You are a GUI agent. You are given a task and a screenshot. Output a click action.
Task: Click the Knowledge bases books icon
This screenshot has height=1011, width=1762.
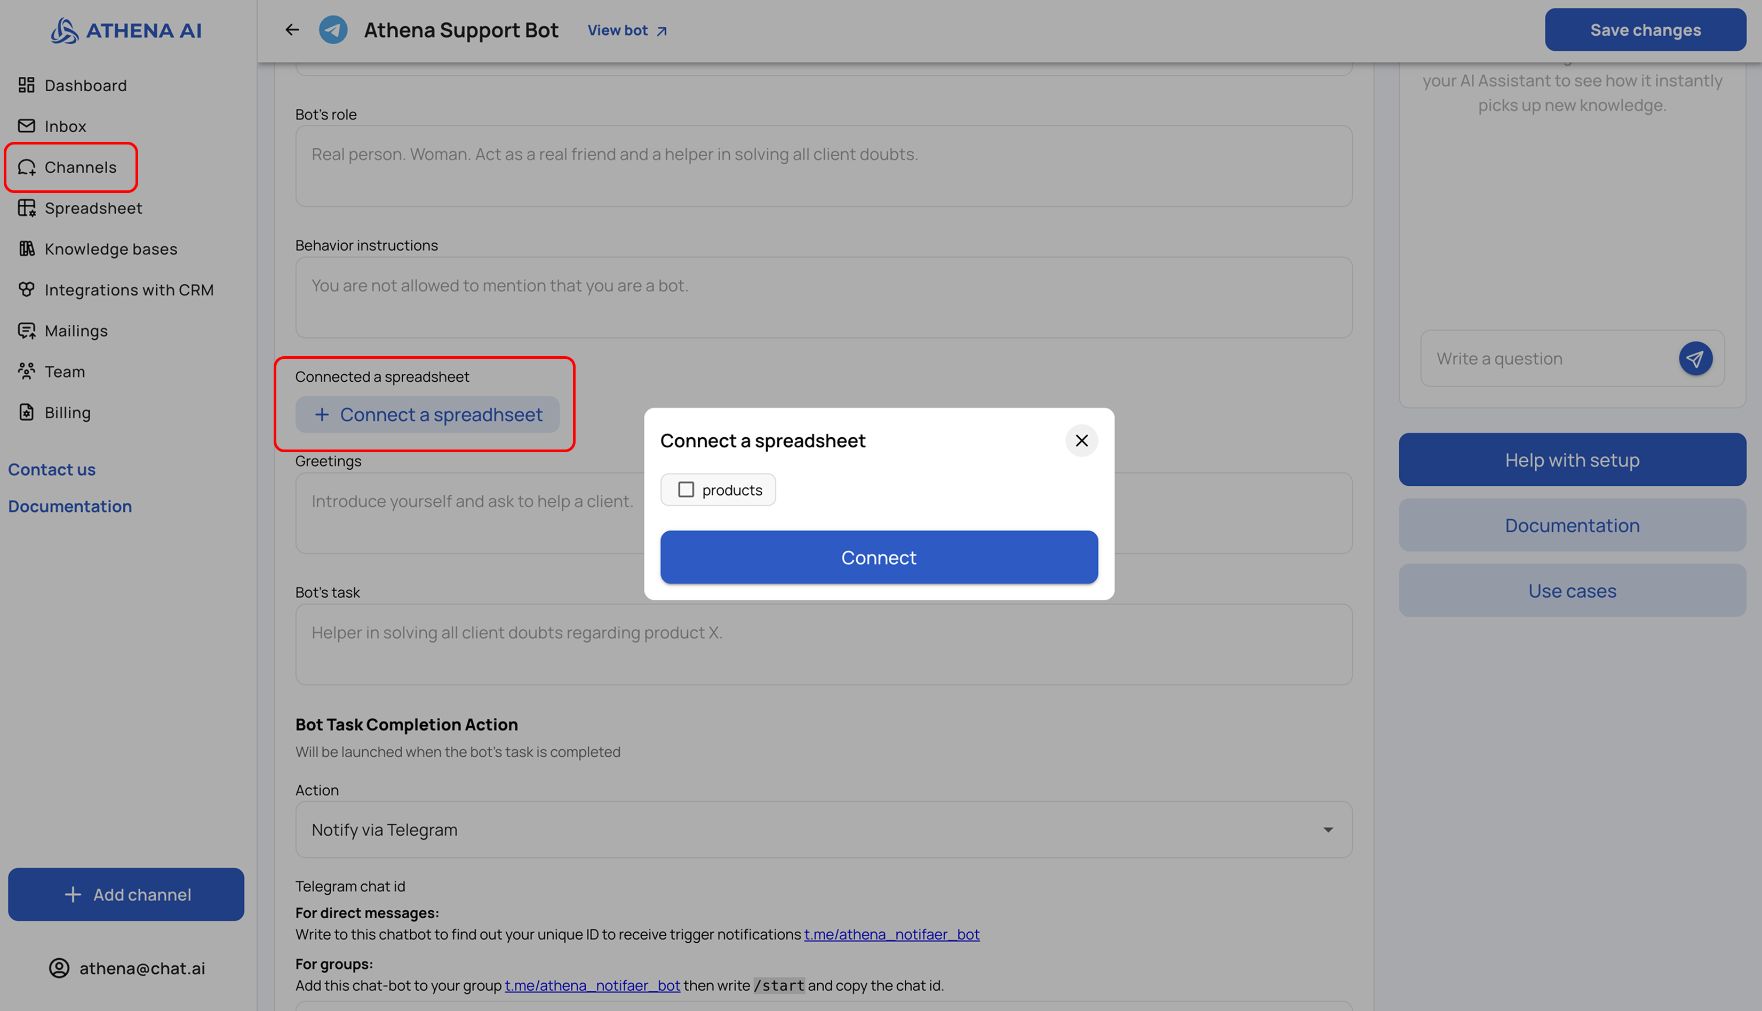coord(26,248)
